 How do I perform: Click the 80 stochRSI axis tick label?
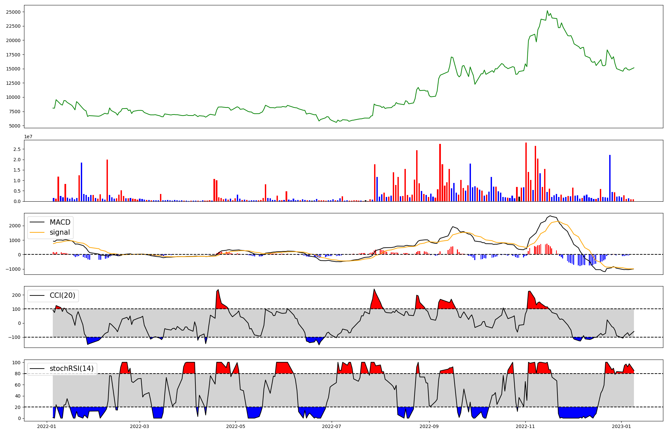pos(18,374)
